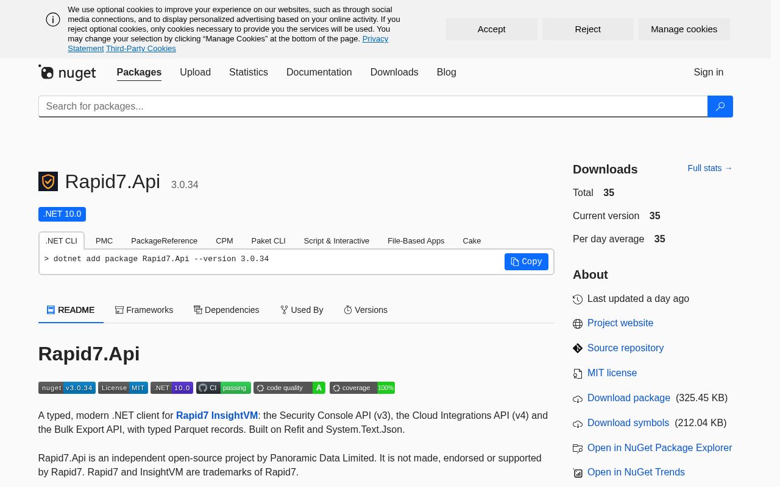Click the .NET 10.0 README badge

coord(172,388)
